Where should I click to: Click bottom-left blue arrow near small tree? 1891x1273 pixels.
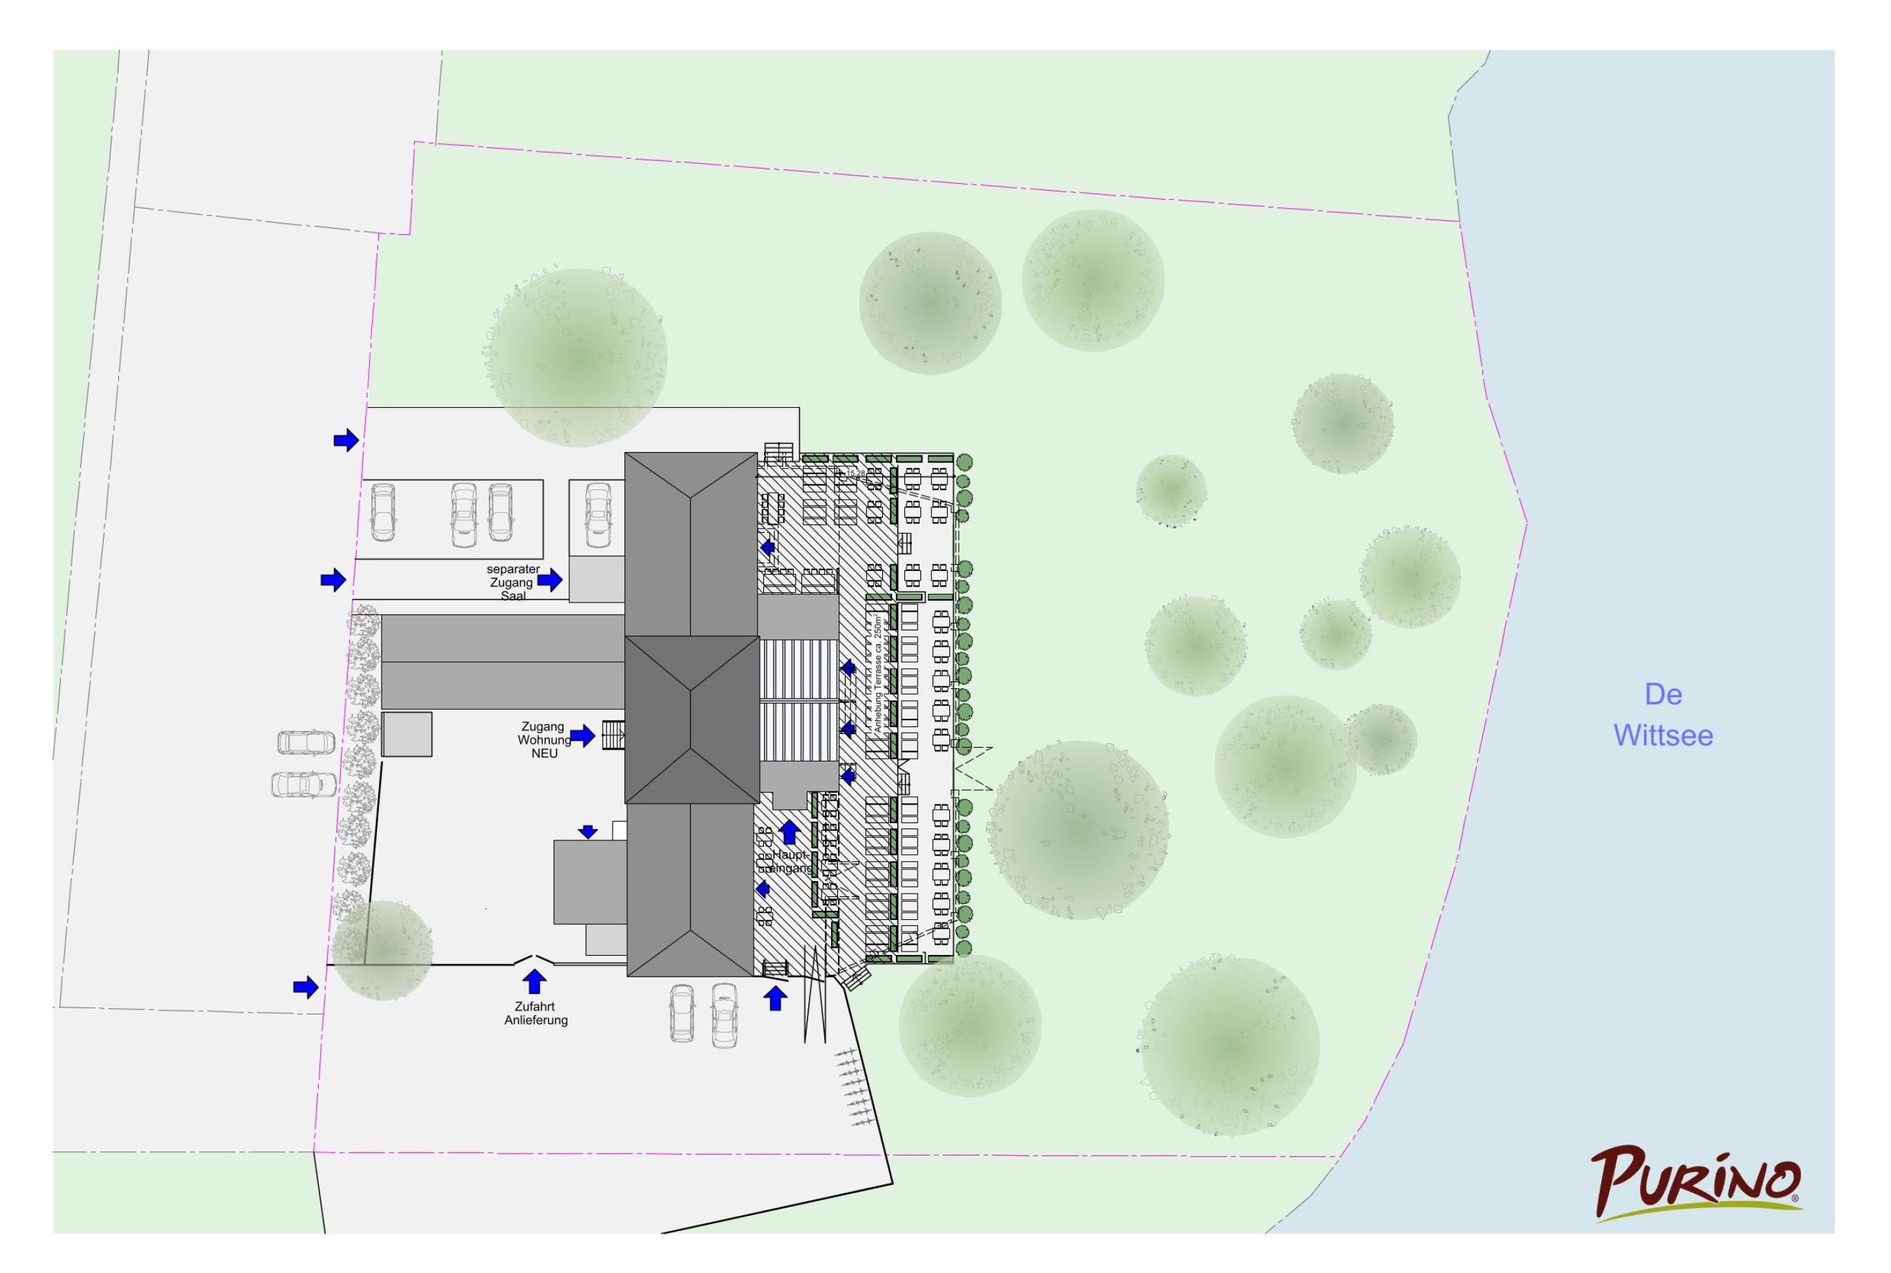point(306,987)
